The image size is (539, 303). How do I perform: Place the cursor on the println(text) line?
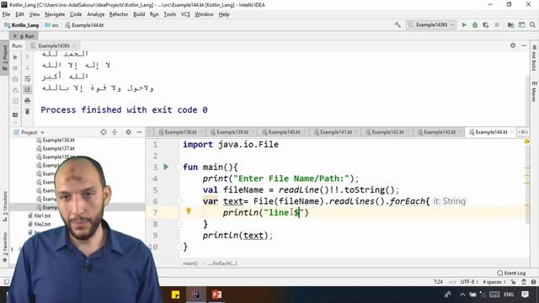[x=237, y=236]
